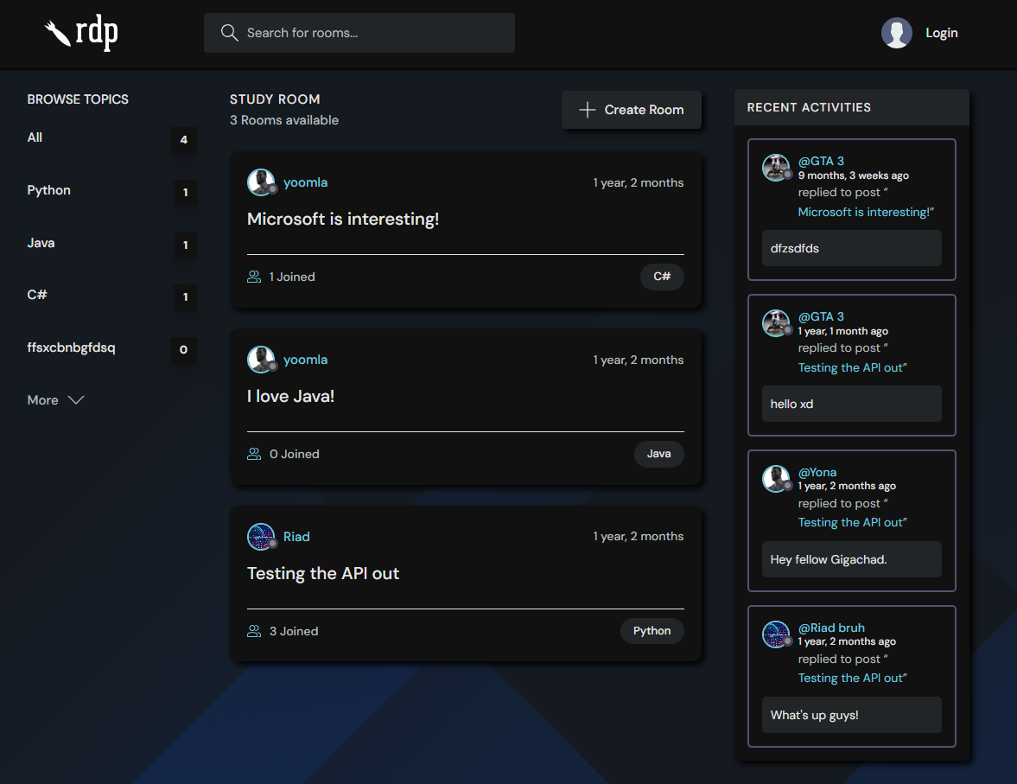Viewport: 1017px width, 784px height.
Task: Click the participants icon beside 3 Joined
Action: pyautogui.click(x=254, y=631)
